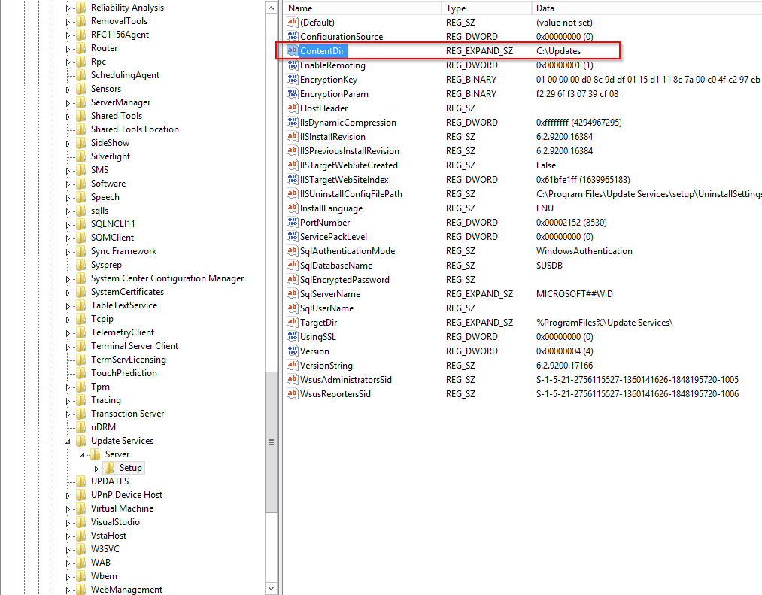The width and height of the screenshot is (762, 595).
Task: Expand the Setup subkey node
Action: tap(96, 469)
